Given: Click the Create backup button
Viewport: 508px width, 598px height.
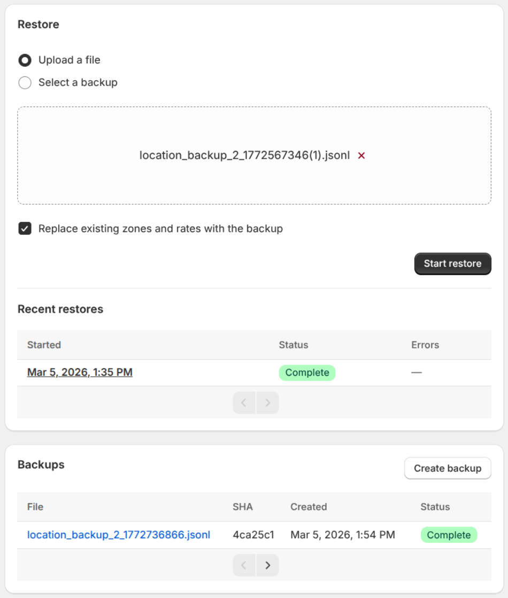Looking at the screenshot, I should (447, 468).
